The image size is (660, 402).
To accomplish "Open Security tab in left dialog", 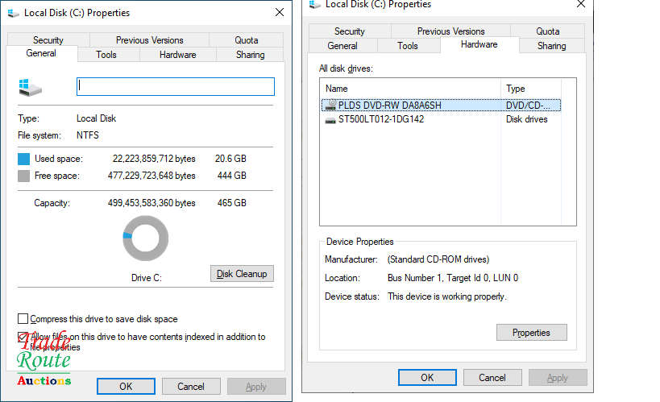I will (x=48, y=40).
